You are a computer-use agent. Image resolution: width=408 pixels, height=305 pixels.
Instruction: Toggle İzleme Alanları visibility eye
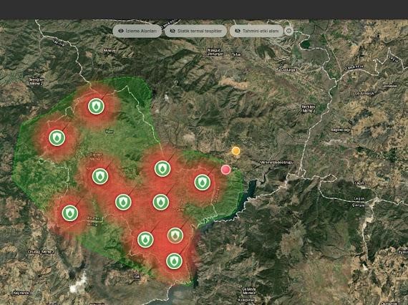121,31
